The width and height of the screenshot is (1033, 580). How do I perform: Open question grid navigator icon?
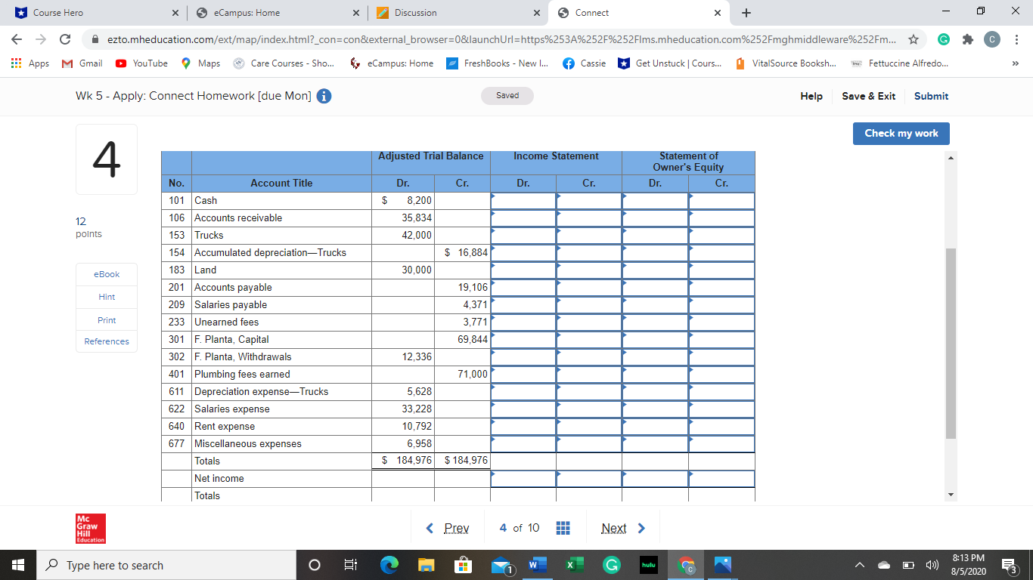[x=563, y=528]
